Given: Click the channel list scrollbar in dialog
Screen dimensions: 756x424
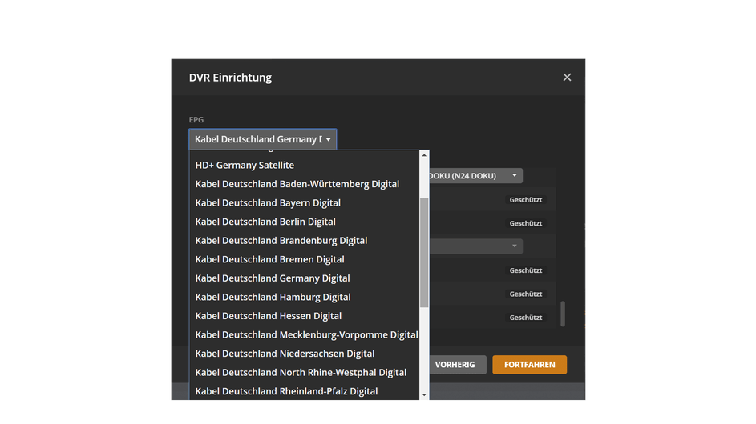Looking at the screenshot, I should (563, 314).
